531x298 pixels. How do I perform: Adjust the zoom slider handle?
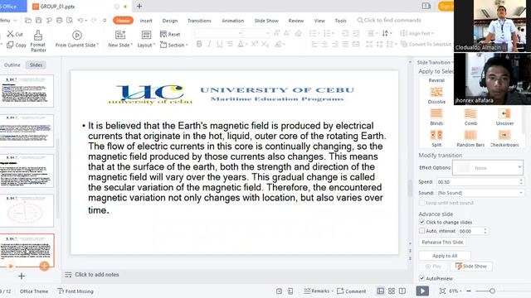pos(492,291)
